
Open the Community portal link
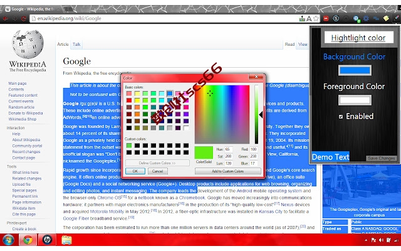pyautogui.click(x=27, y=146)
